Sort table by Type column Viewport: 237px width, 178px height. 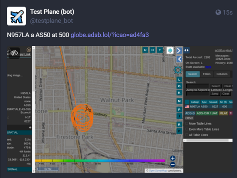(204, 102)
